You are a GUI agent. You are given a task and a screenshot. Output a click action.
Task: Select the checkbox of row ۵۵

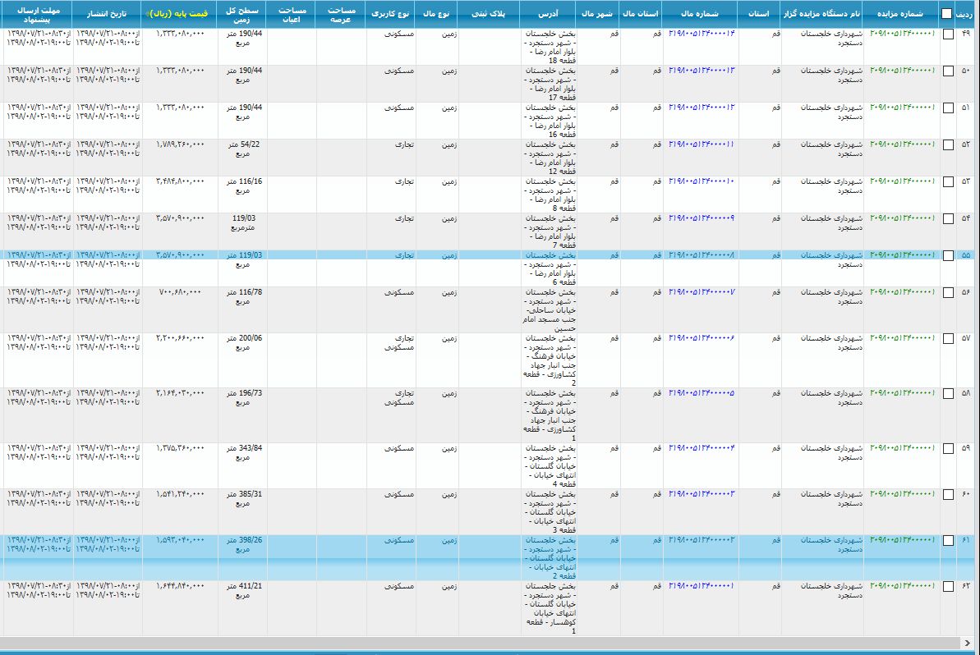[949, 256]
